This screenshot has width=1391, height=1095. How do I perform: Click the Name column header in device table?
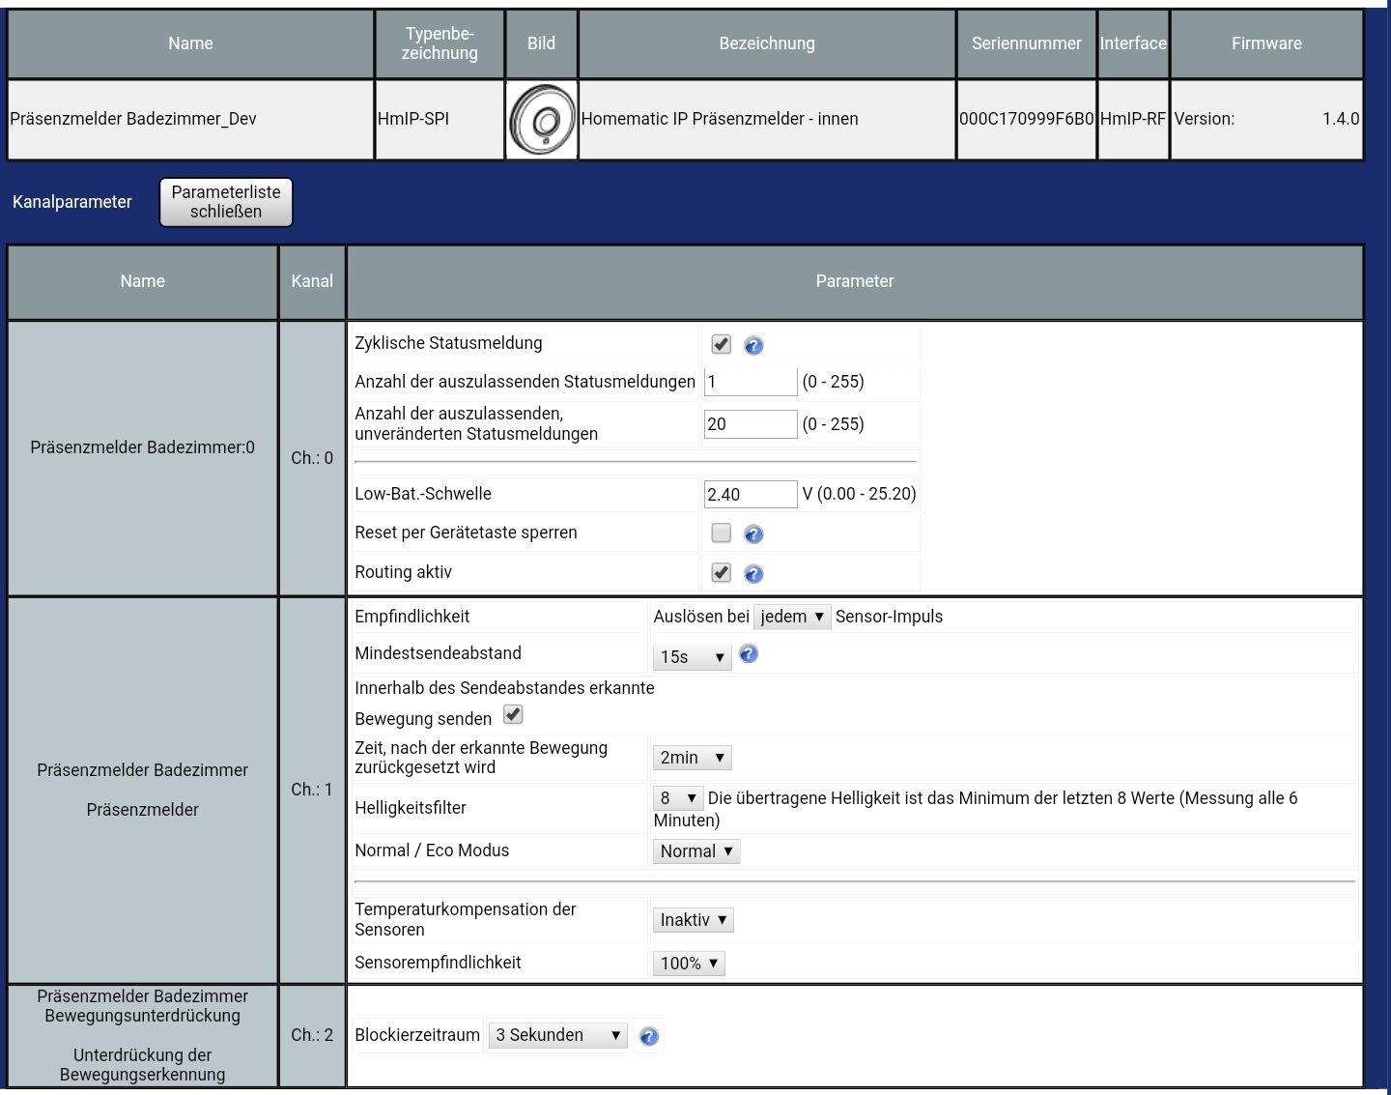coord(190,43)
